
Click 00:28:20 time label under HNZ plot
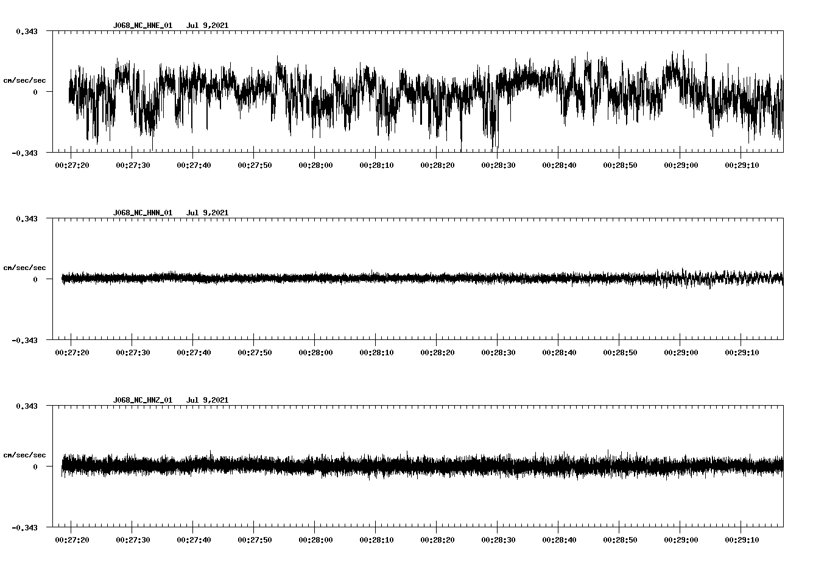click(437, 539)
